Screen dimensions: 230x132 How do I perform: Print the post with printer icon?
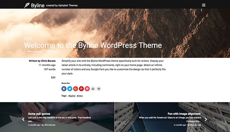(99, 89)
